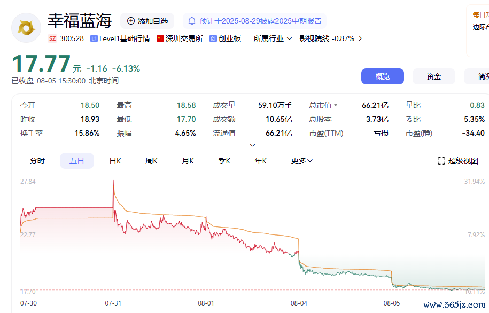Screen dimensions: 489x313
Task: Click the 添加自选 button
Action: (x=147, y=21)
